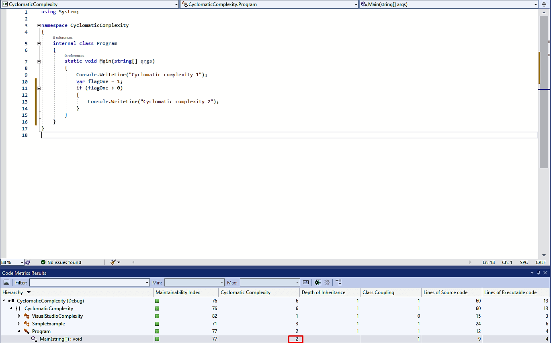Open the Min value dropdown
551x343 pixels.
tap(221, 283)
